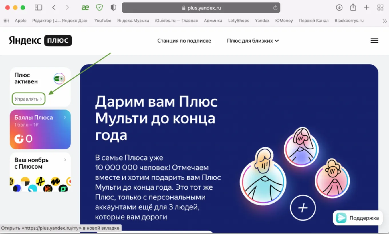Open the bookmarks grid icon
This screenshot has height=234, width=389.
6,21
